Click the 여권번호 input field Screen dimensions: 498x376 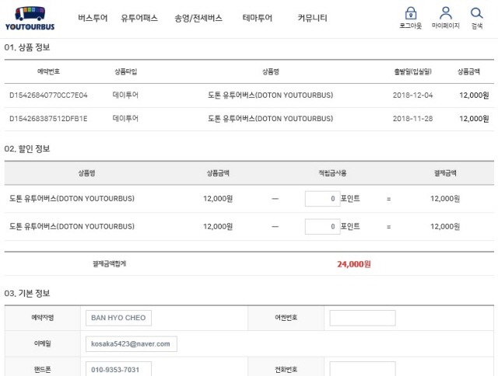coord(363,318)
